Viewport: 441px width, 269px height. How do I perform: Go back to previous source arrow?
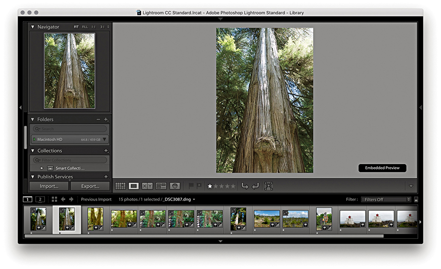63,199
